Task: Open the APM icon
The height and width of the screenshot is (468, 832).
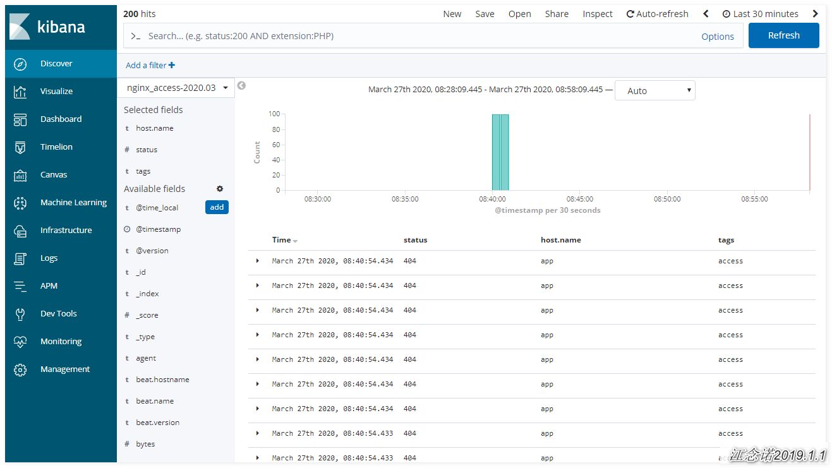Action: coord(20,286)
